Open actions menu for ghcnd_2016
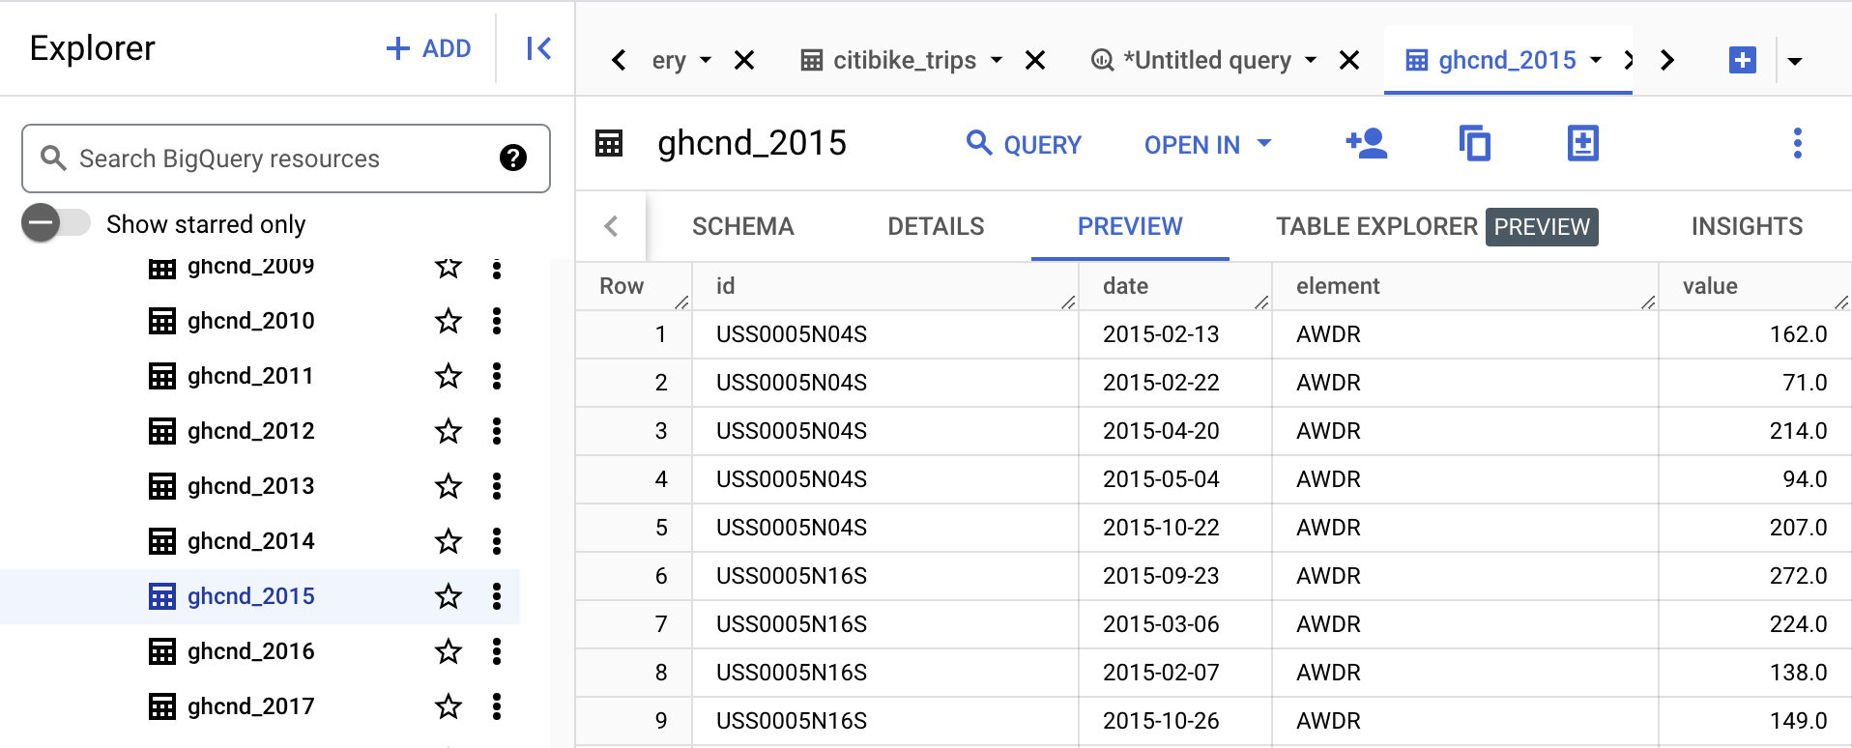This screenshot has height=748, width=1852. tap(497, 651)
